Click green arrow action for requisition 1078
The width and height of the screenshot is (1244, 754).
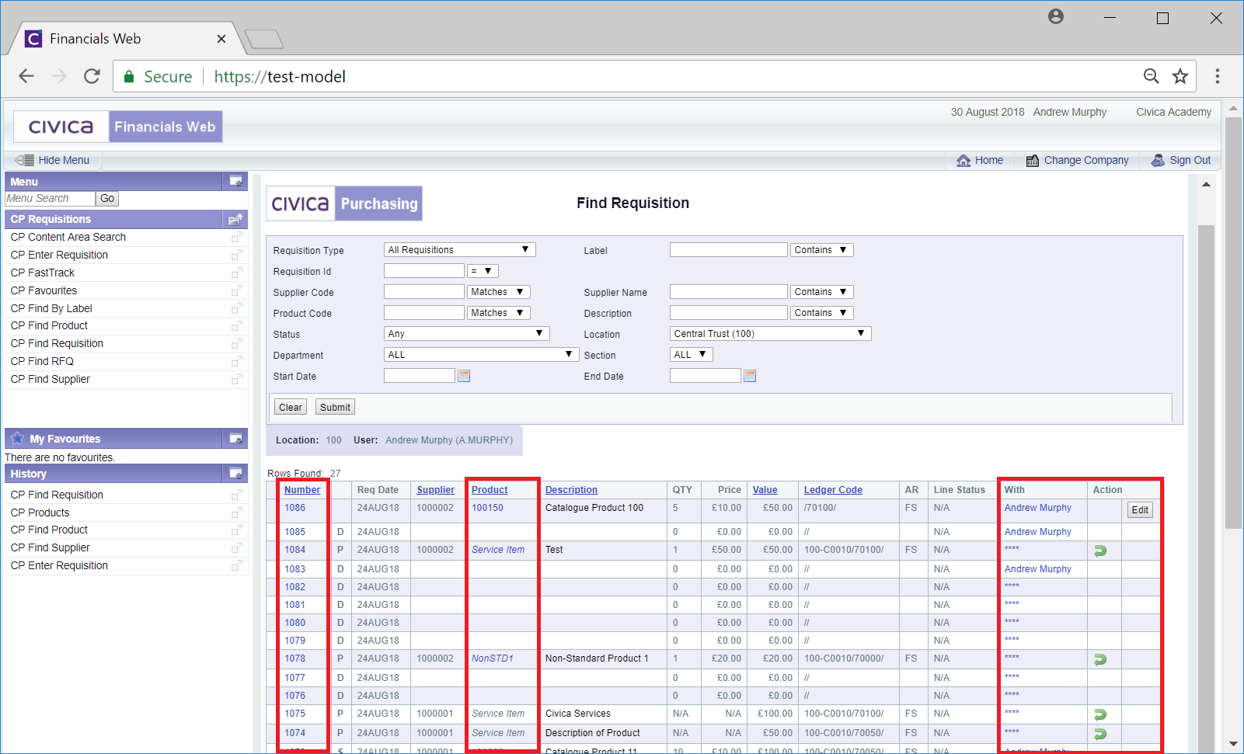point(1100,659)
